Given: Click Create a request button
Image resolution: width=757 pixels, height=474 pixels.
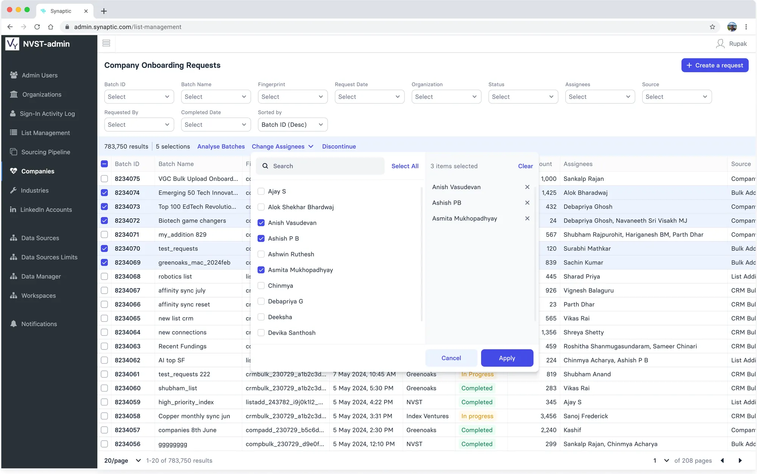Looking at the screenshot, I should pyautogui.click(x=715, y=65).
